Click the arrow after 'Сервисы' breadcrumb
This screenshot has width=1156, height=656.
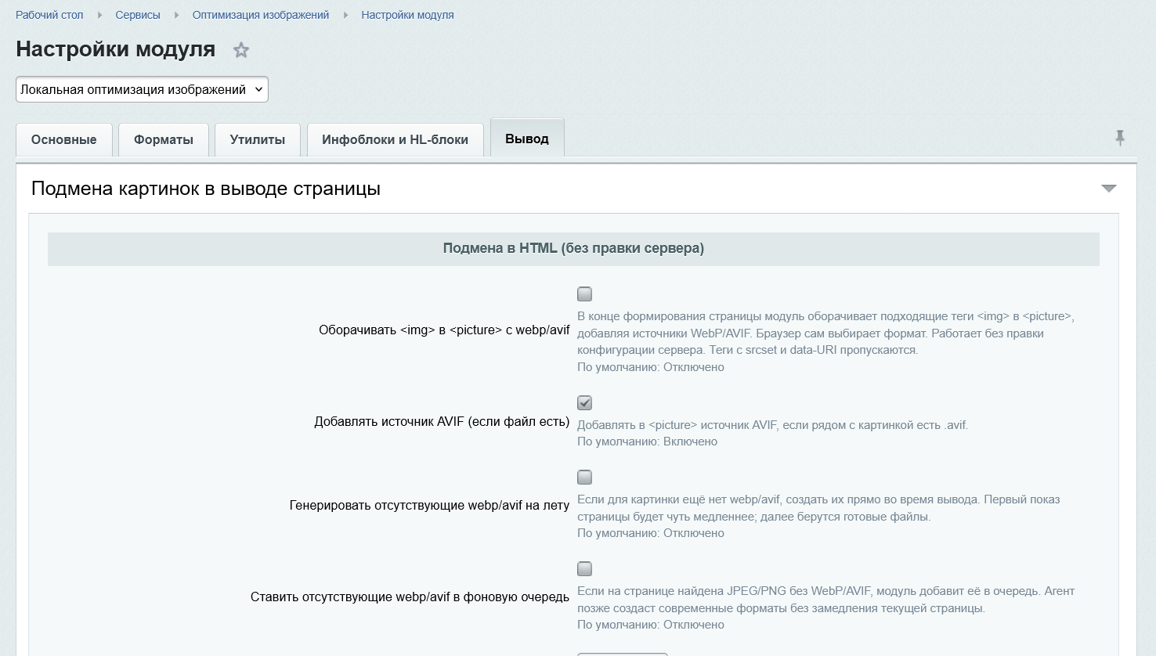pos(176,15)
